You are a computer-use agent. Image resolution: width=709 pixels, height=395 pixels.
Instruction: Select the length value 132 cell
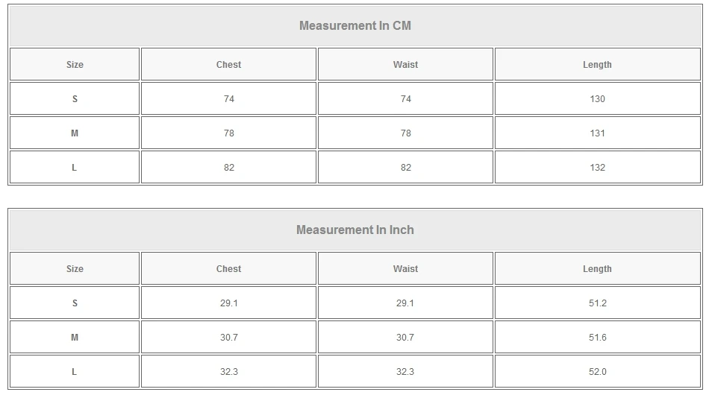597,168
